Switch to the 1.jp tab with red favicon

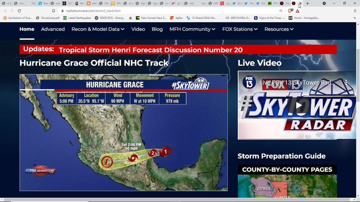[225, 3]
